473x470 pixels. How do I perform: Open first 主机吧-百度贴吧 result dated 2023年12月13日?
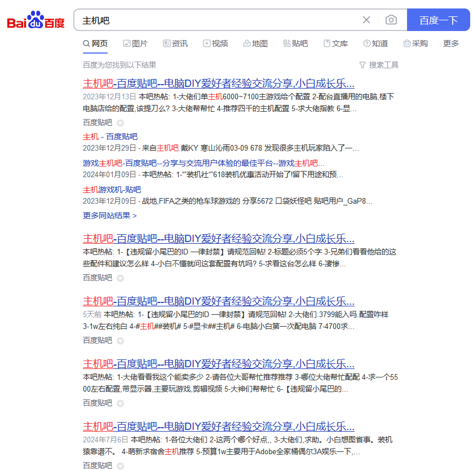pyautogui.click(x=218, y=84)
